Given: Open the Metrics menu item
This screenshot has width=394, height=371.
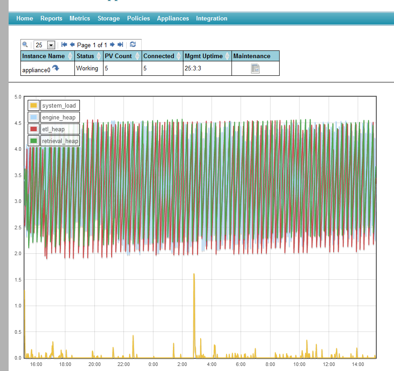Looking at the screenshot, I should click(79, 19).
